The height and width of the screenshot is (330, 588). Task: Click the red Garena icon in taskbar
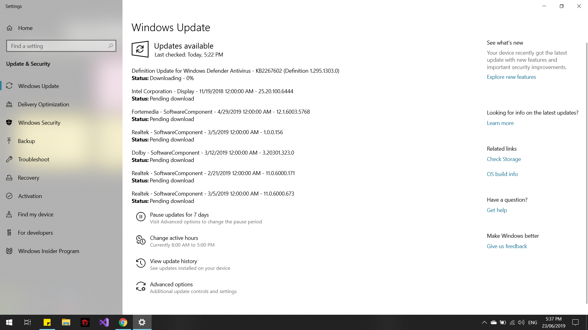[85, 322]
